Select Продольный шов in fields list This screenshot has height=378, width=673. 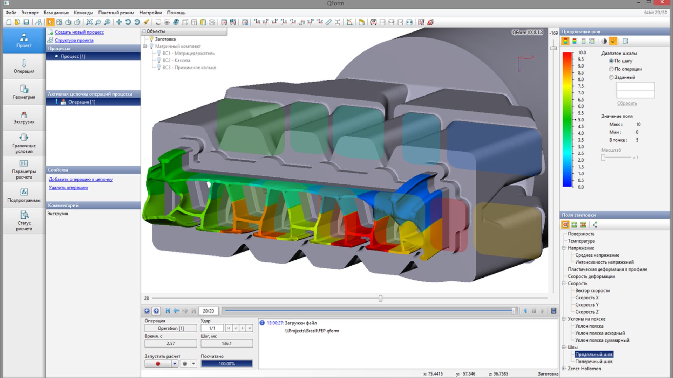coord(594,354)
